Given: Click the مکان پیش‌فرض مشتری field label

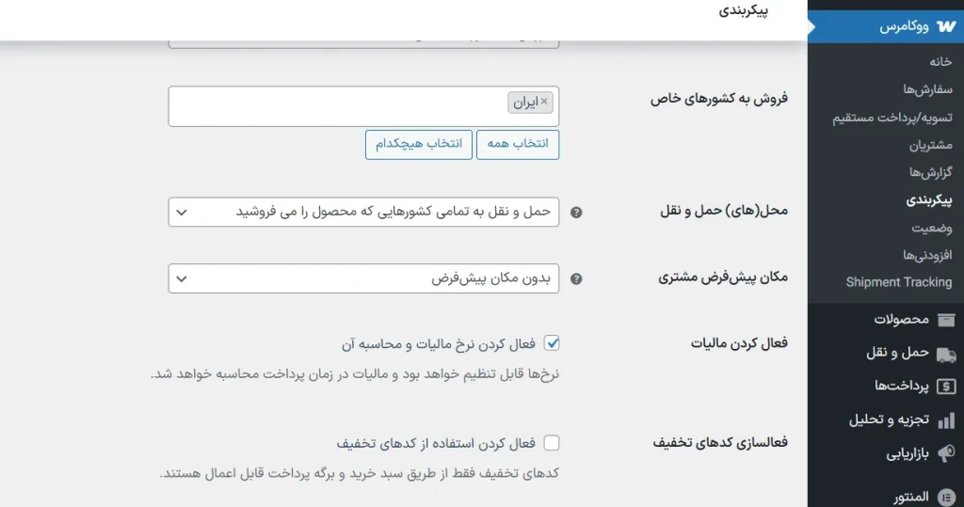Looking at the screenshot, I should click(723, 277).
